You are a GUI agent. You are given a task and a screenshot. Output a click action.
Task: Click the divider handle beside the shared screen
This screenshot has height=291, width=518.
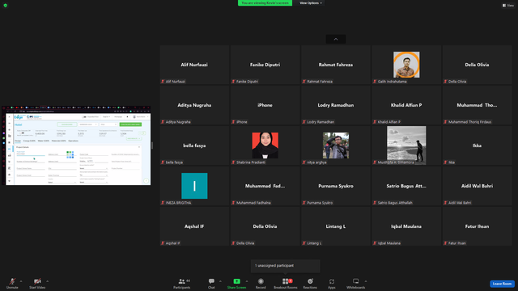coord(152,145)
